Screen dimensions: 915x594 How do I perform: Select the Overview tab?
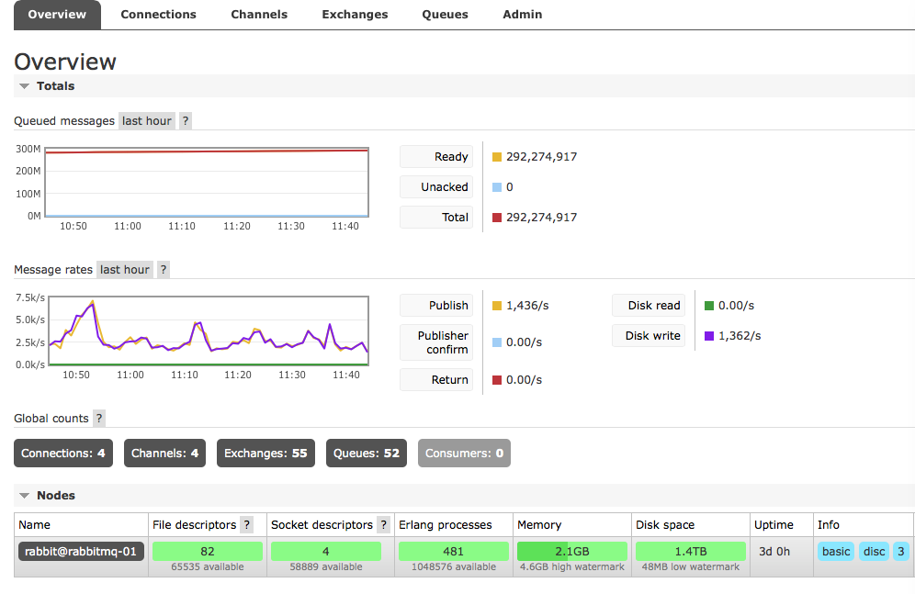tap(57, 15)
